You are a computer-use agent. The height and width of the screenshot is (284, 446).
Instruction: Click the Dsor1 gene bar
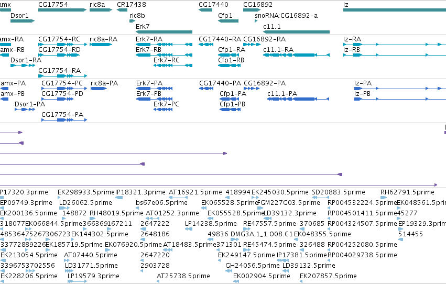click(23, 21)
